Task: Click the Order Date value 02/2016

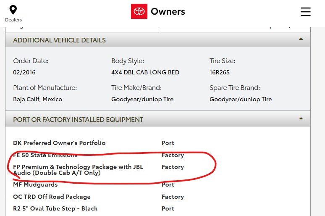Action: (x=24, y=72)
